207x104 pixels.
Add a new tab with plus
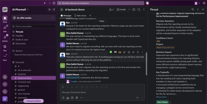click(90, 16)
